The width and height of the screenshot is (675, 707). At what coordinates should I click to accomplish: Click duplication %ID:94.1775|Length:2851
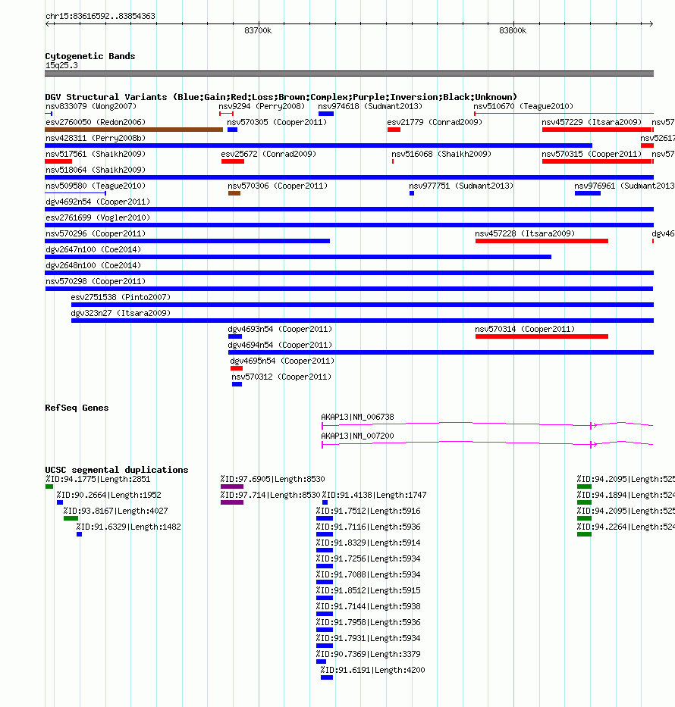click(x=98, y=480)
